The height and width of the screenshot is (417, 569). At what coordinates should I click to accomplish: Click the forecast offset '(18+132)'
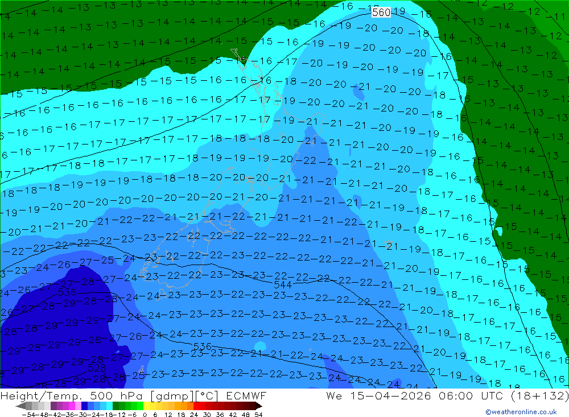click(539, 395)
